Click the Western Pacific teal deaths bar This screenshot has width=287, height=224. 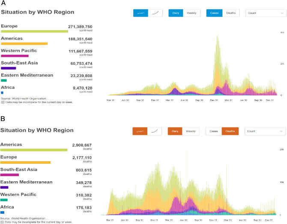4,200
